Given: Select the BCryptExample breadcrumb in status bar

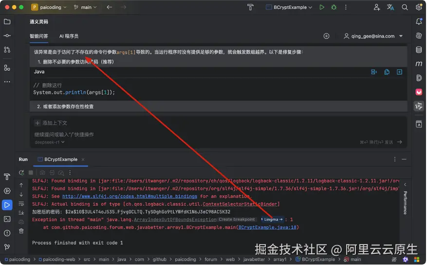Looking at the screenshot, I should click(x=316, y=260).
